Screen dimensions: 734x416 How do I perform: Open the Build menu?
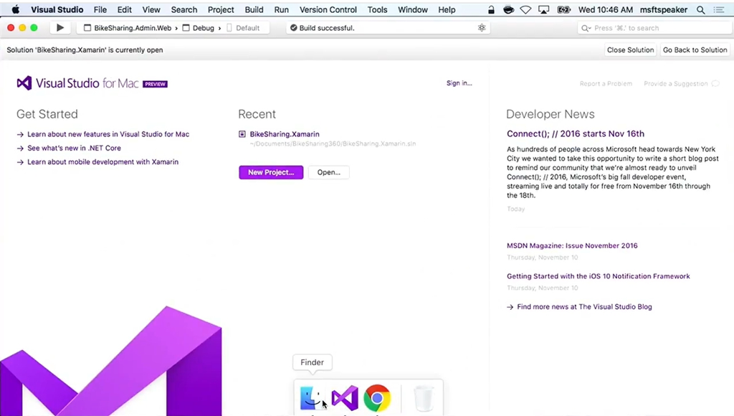(254, 9)
